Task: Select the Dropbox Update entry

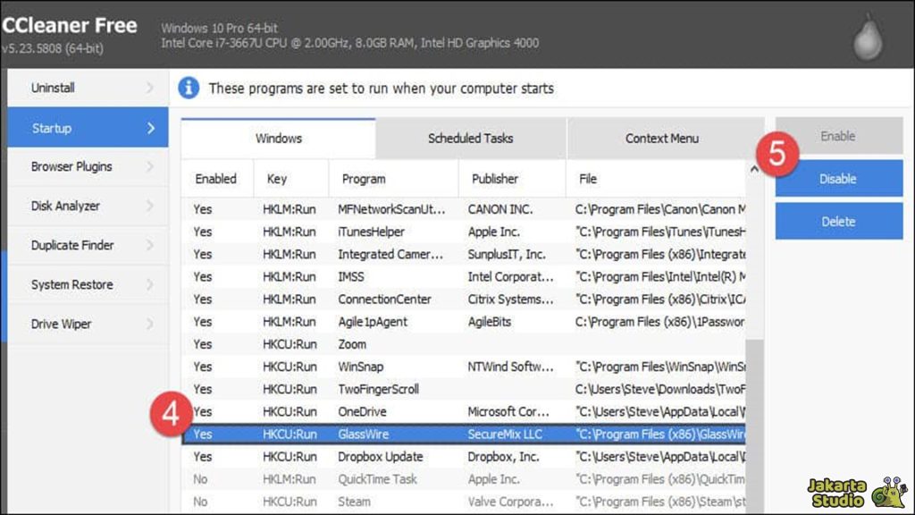Action: pyautogui.click(x=464, y=457)
